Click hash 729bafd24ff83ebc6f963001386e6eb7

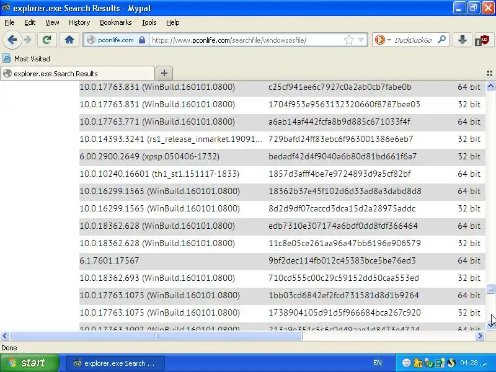340,139
